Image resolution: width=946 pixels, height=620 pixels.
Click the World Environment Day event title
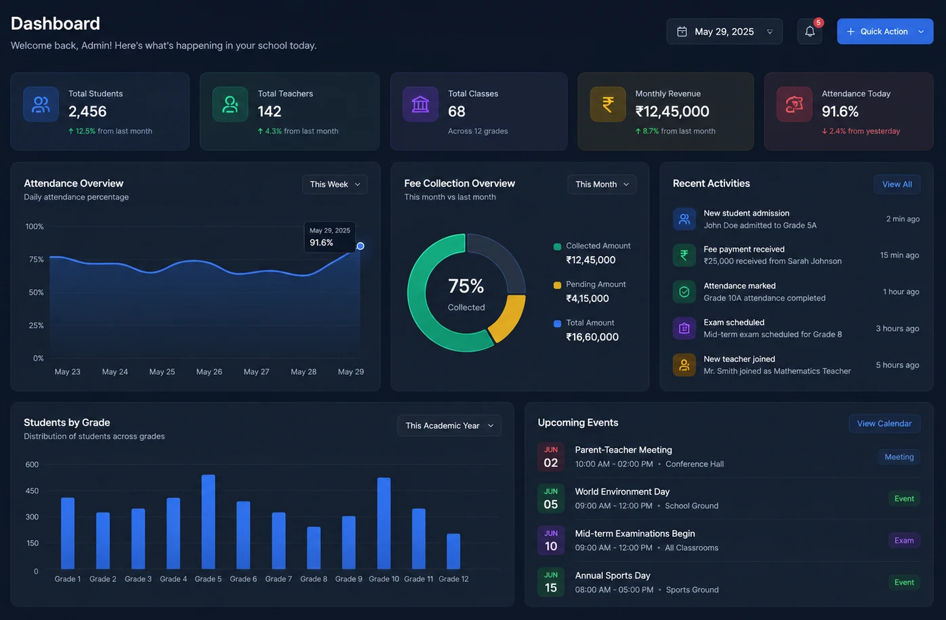pyautogui.click(x=622, y=492)
